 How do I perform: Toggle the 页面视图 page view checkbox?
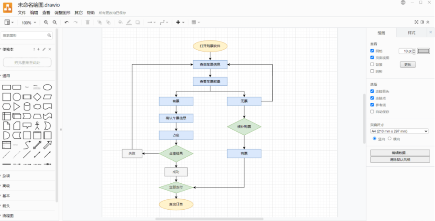point(372,58)
